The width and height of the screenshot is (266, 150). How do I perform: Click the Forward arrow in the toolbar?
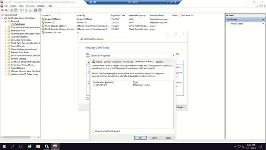(x=6, y=10)
